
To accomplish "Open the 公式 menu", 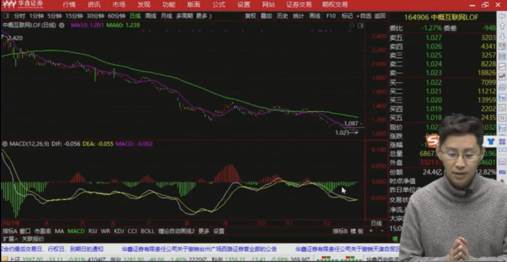I will (219, 5).
